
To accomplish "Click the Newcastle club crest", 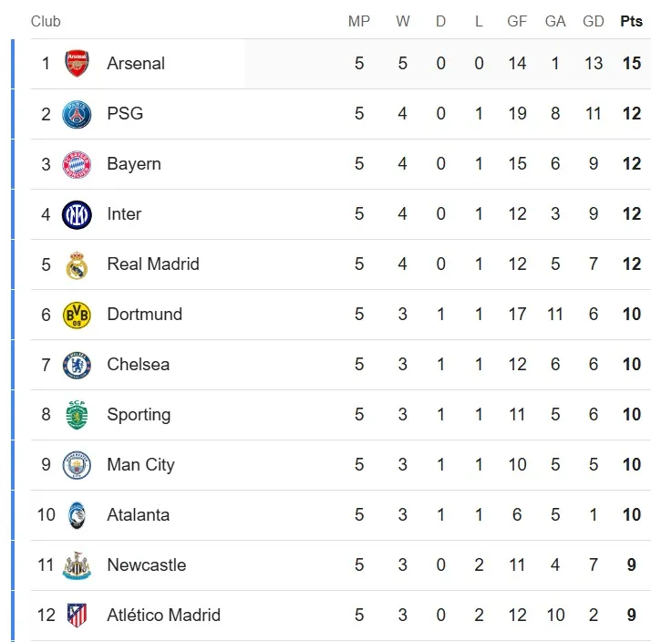I will click(77, 565).
